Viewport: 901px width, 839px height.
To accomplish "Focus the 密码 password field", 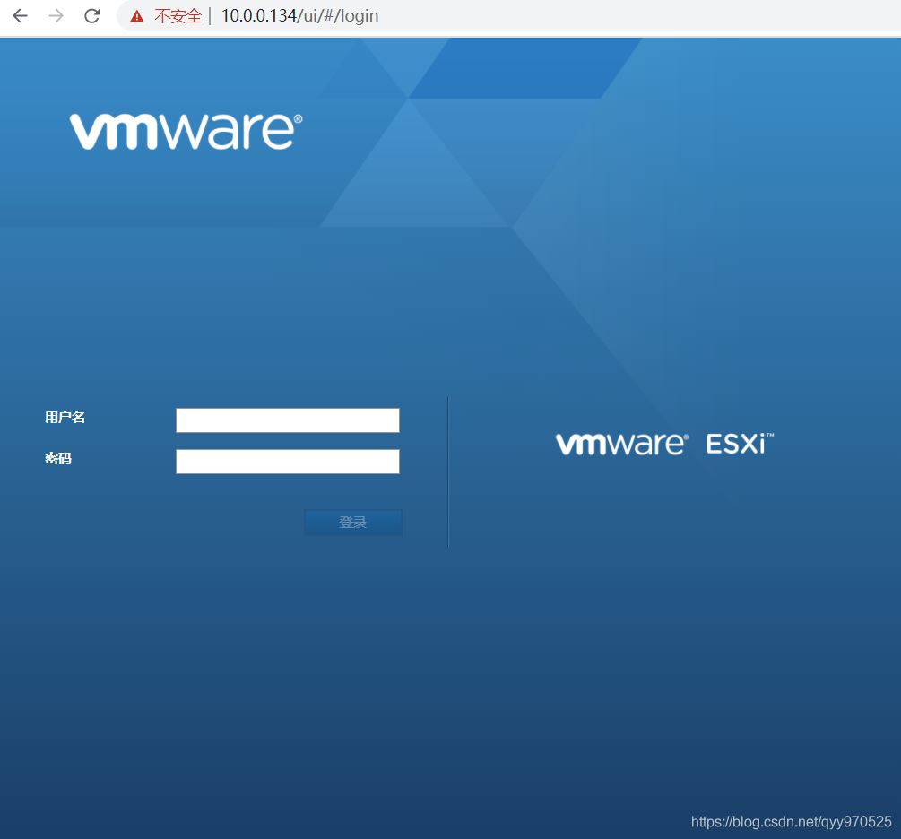I will (287, 462).
